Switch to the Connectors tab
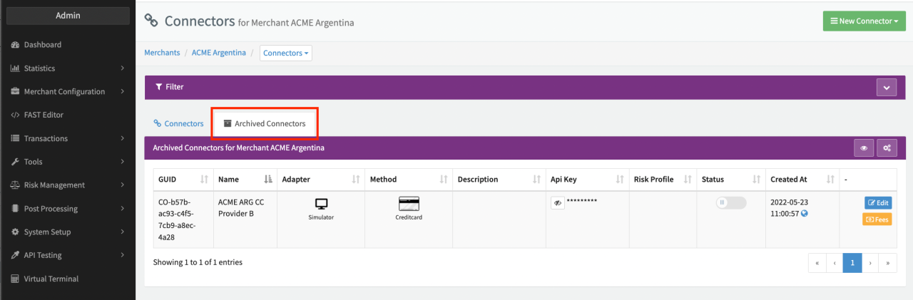Viewport: 913px width, 300px height. click(178, 123)
